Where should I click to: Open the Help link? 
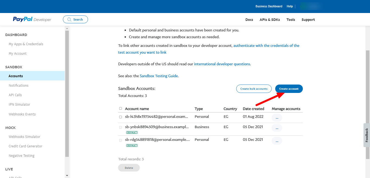290,6
